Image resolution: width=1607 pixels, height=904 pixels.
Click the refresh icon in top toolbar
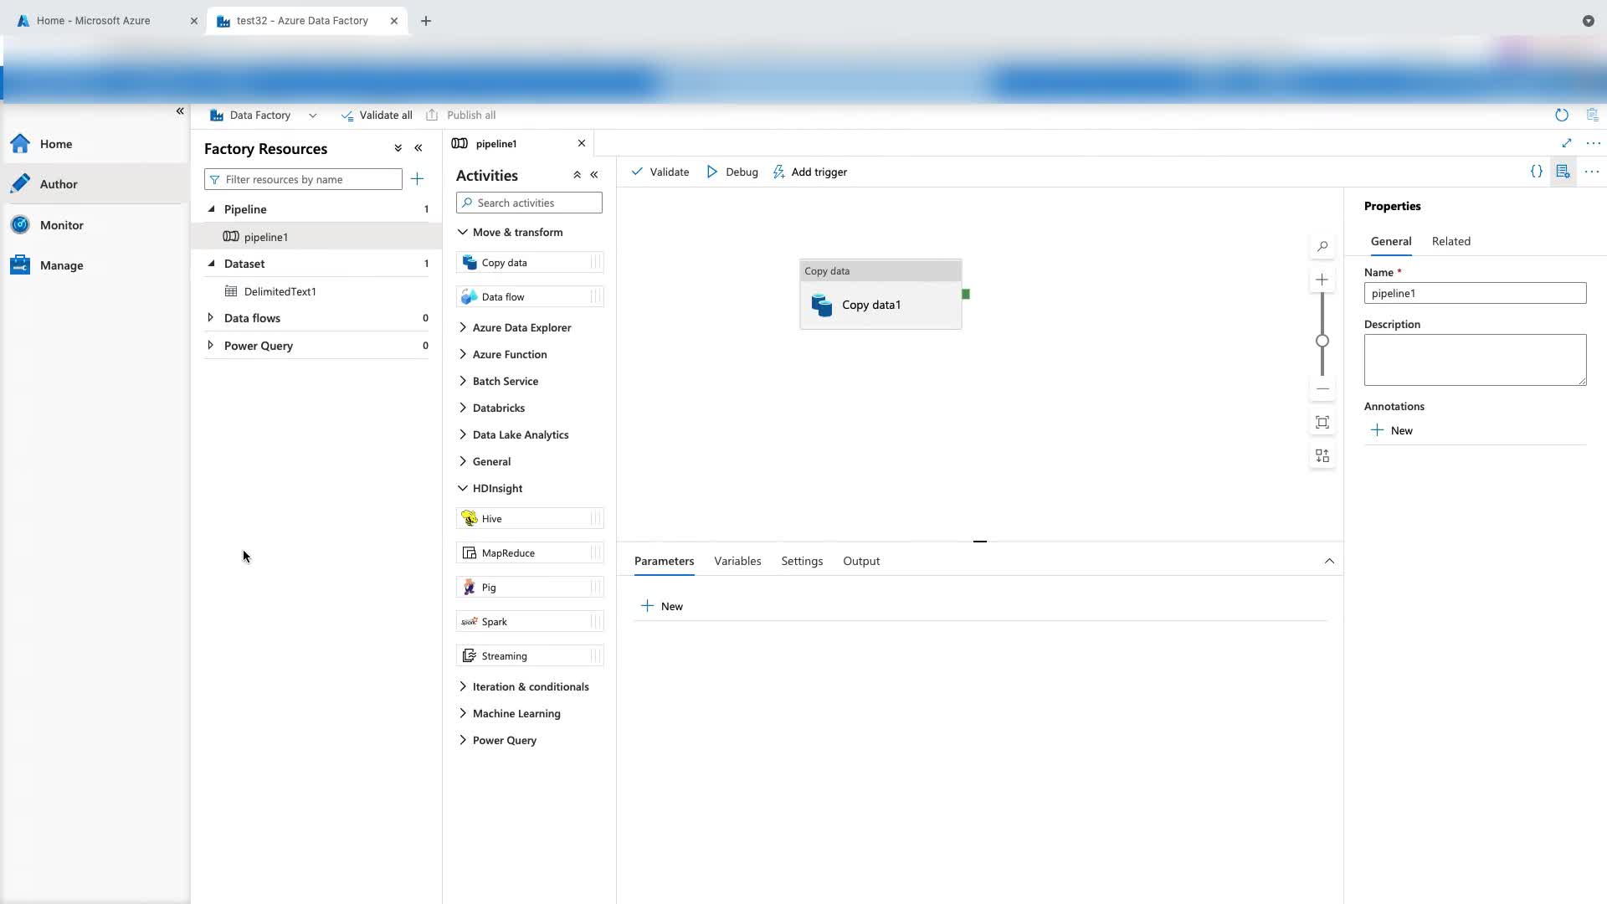click(x=1561, y=116)
